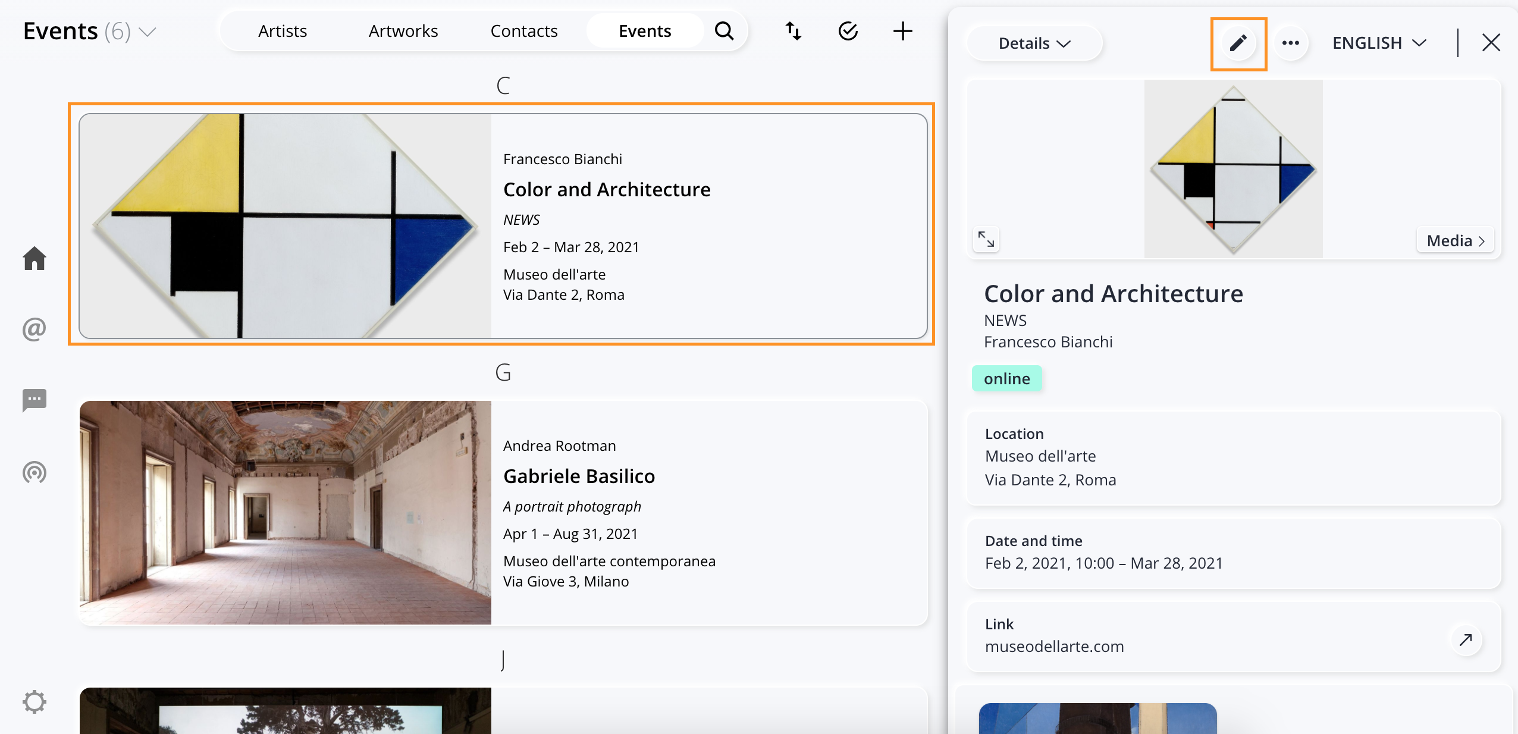Open the home icon in sidebar

pos(34,258)
